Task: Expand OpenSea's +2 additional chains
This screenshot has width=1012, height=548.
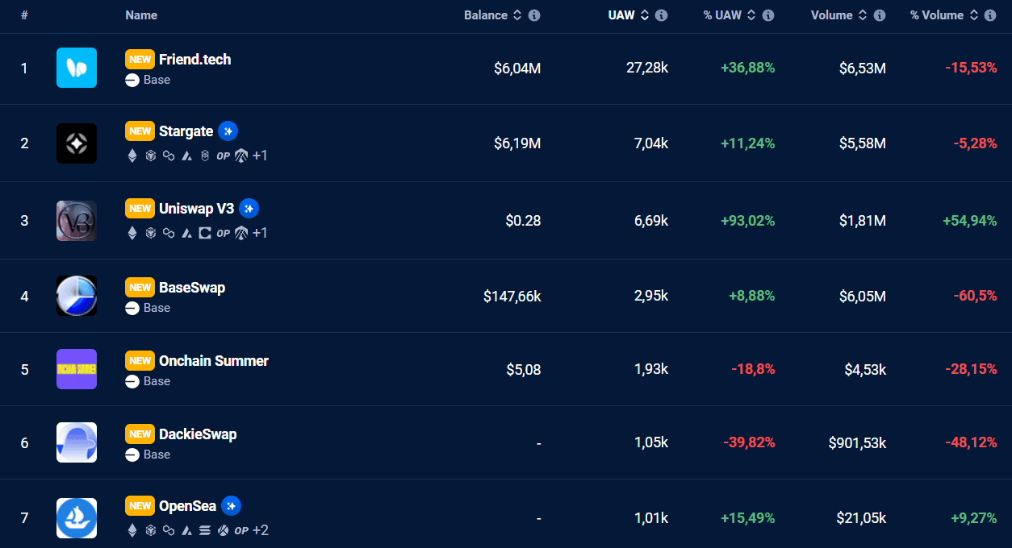Action: pos(261,530)
